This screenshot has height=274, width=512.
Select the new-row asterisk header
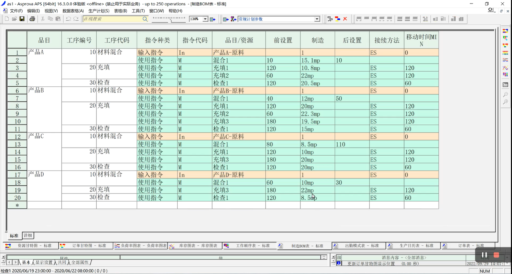coord(17,205)
